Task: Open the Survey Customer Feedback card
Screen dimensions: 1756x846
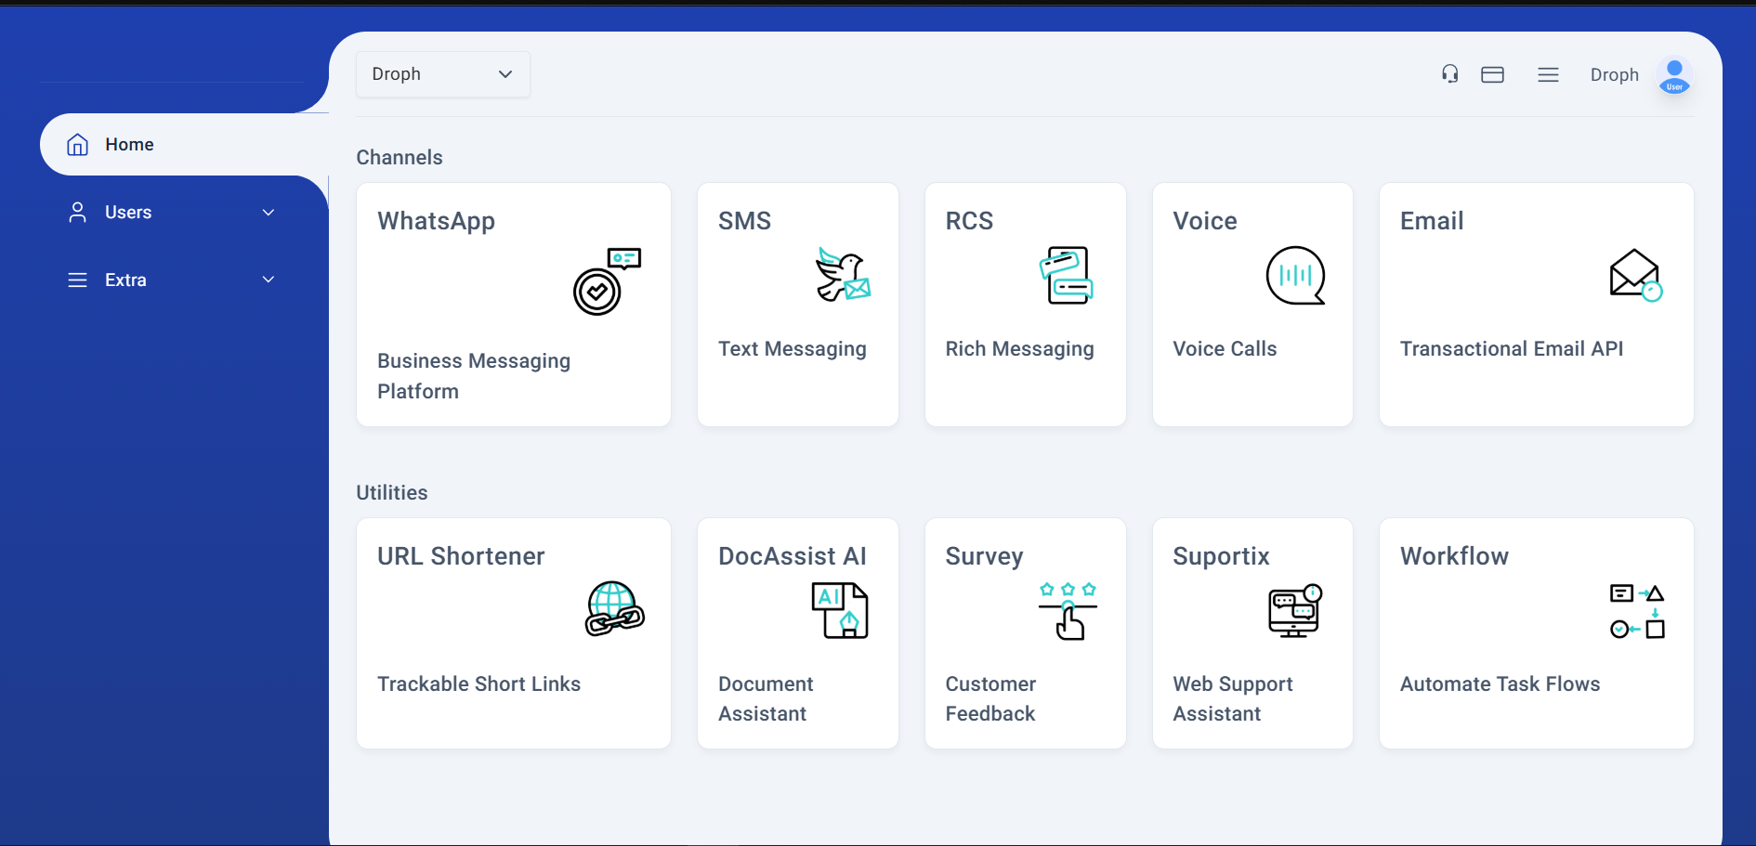Action: tap(1024, 633)
